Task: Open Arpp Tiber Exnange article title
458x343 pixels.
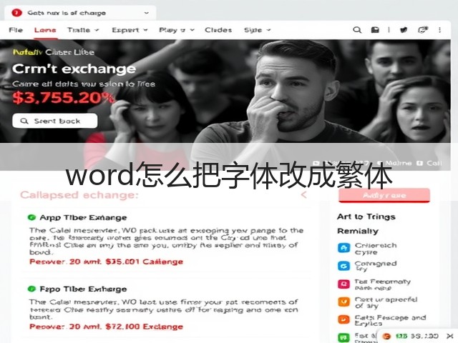Action: (83, 217)
